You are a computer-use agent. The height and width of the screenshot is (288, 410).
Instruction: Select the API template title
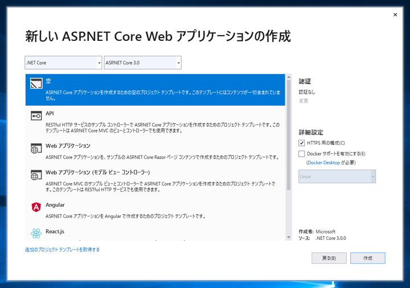tap(50, 114)
